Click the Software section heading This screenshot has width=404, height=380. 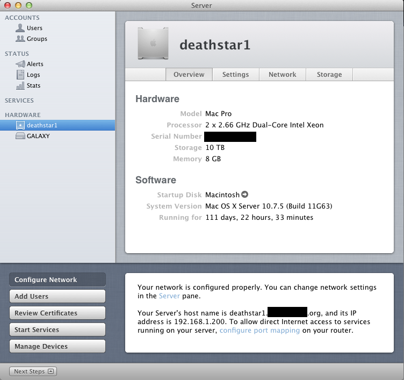click(x=156, y=180)
